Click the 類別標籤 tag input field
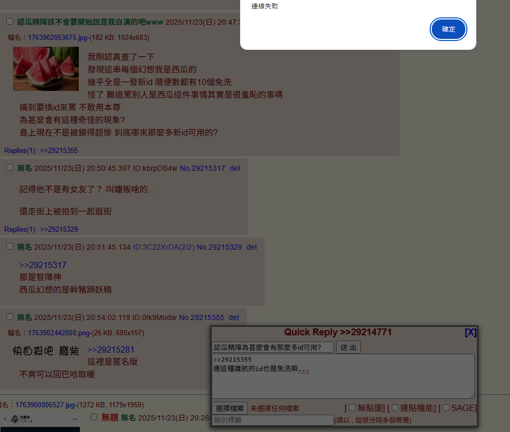This screenshot has width=510, height=432. [x=273, y=420]
